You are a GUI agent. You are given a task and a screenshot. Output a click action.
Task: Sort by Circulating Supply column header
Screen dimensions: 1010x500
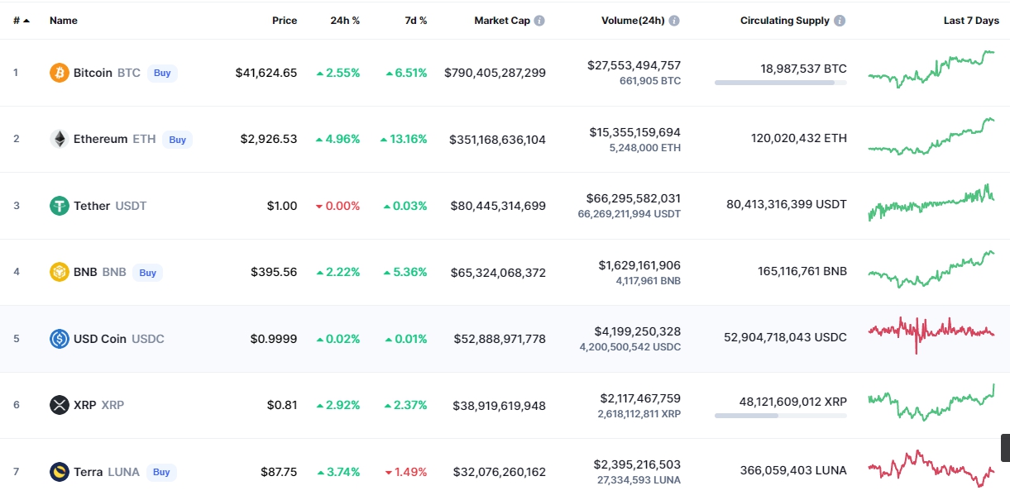point(785,21)
